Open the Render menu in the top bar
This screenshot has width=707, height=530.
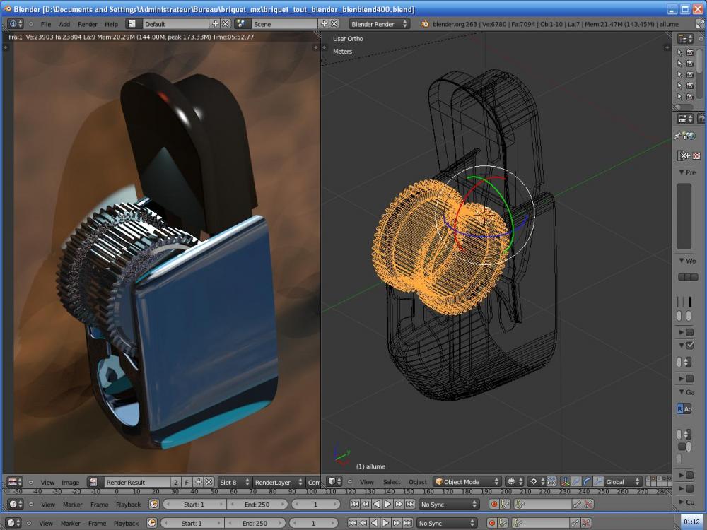click(x=87, y=24)
